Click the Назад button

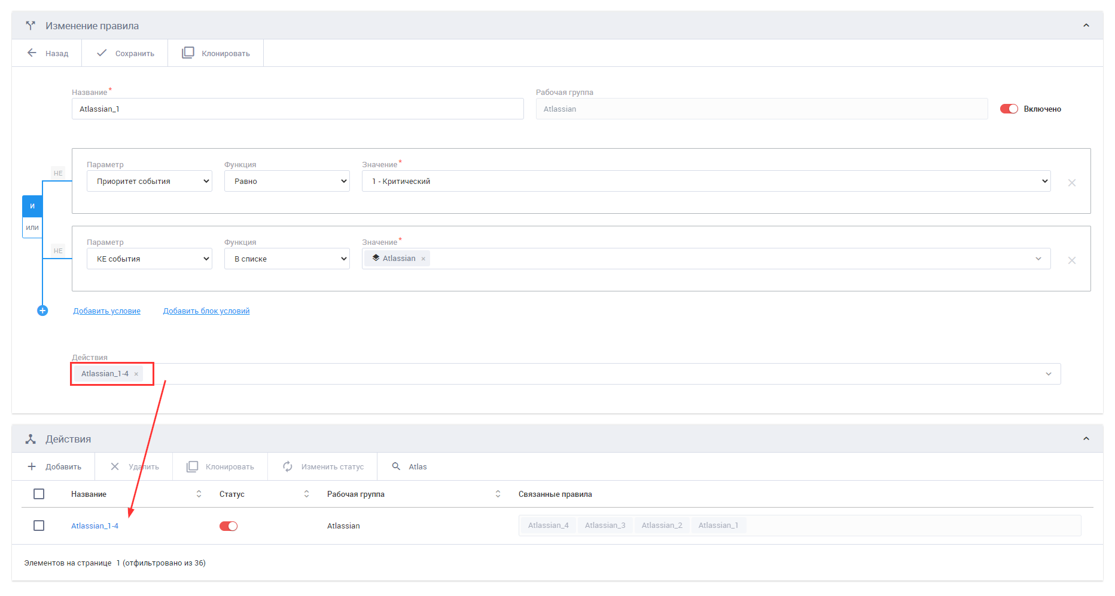click(x=47, y=53)
